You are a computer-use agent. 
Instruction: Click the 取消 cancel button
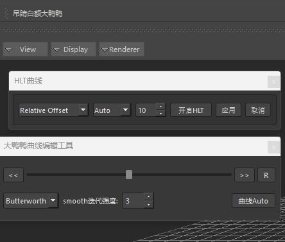click(258, 110)
